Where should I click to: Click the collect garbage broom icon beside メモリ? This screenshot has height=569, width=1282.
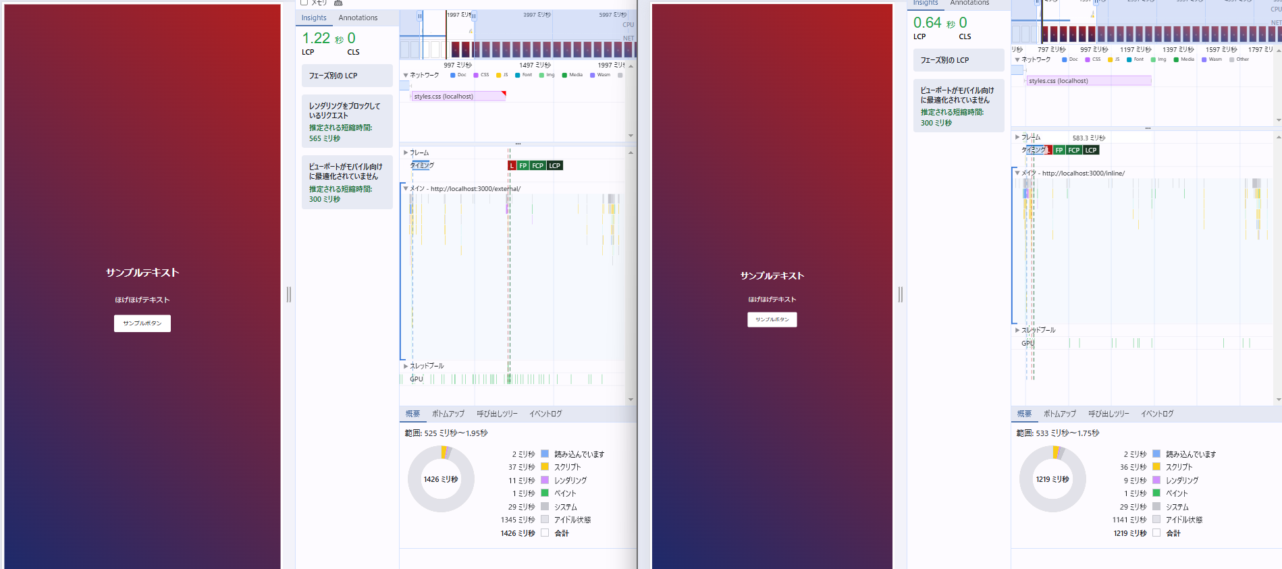338,3
